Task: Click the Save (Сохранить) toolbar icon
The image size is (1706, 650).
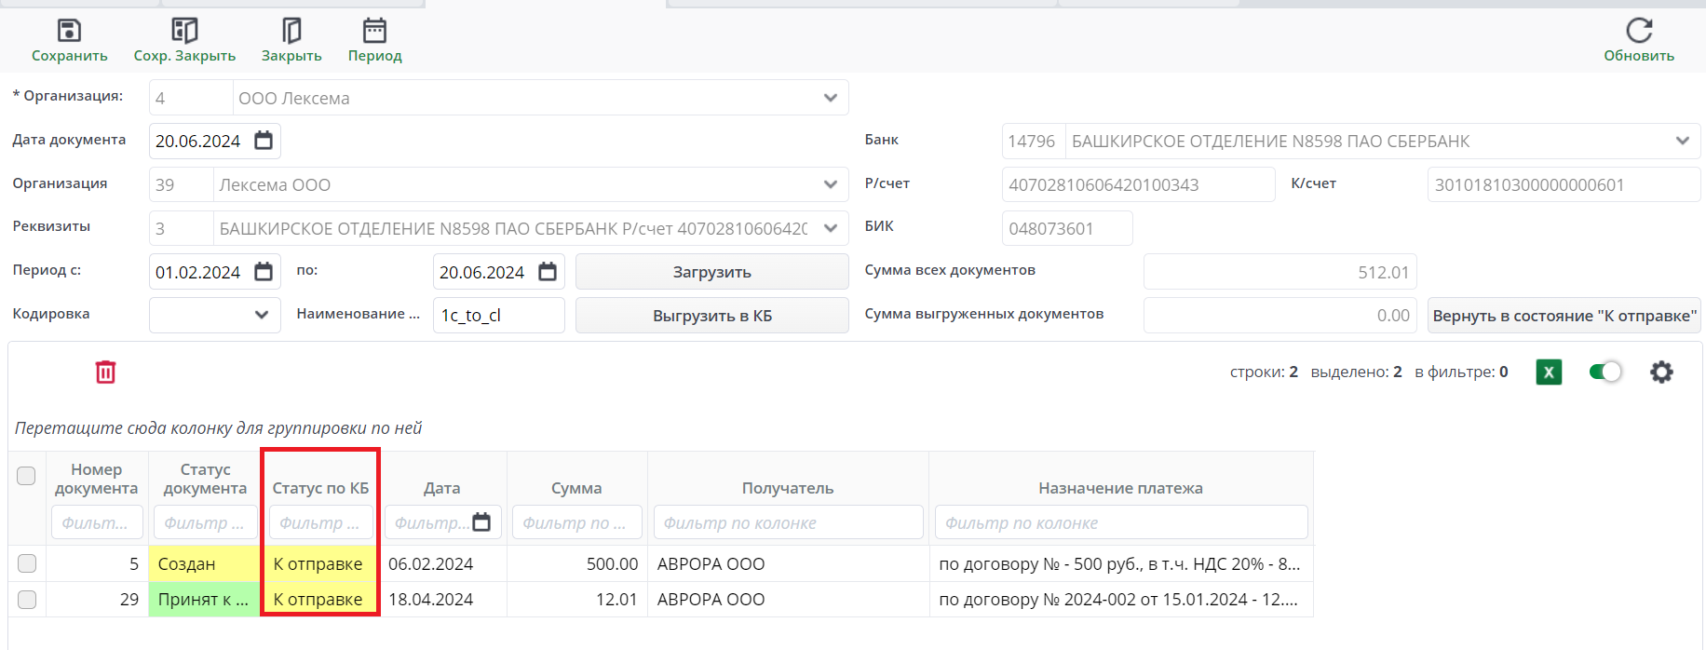Action: tap(69, 32)
